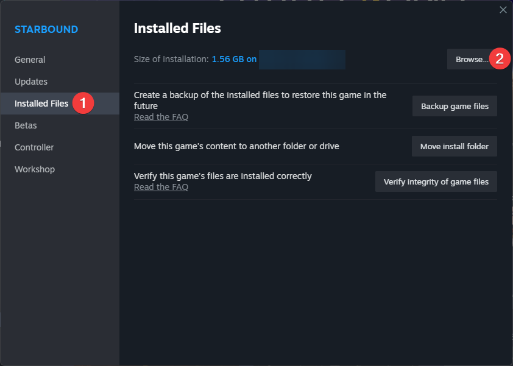Screen dimensions: 513x366
Task: Click Backup game files button
Action: (455, 106)
